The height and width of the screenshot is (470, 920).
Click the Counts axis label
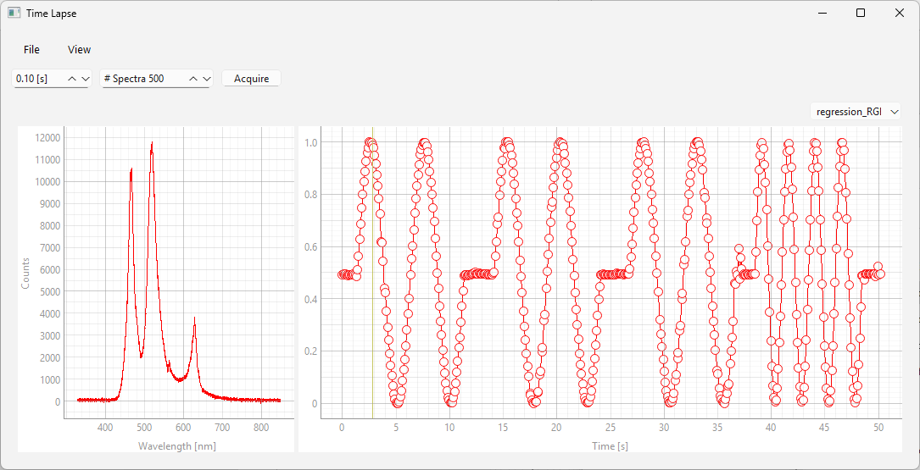[25, 273]
